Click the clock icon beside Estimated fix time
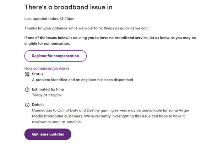Viewport: 213px width, 147px height. coord(27,89)
